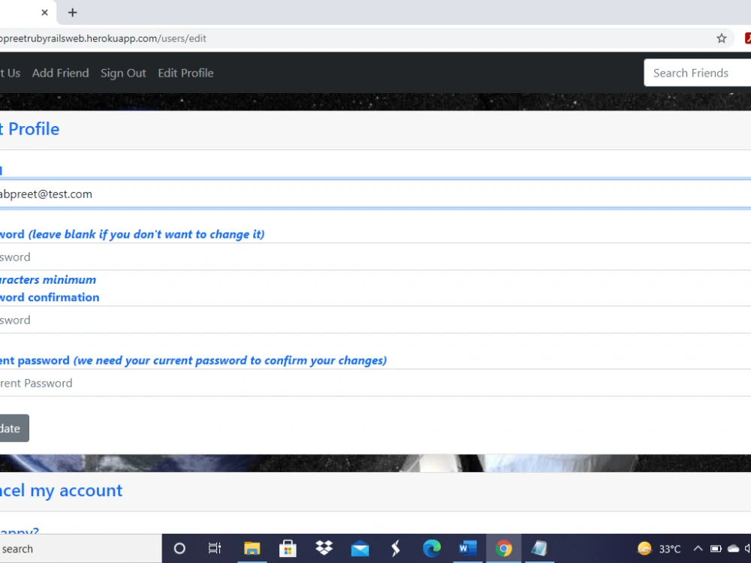Focus the Search Friends box
Image resolution: width=751 pixels, height=563 pixels.
(698, 73)
